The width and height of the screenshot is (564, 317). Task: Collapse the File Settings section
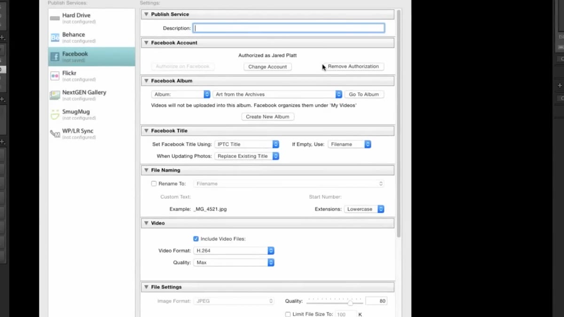pos(146,287)
